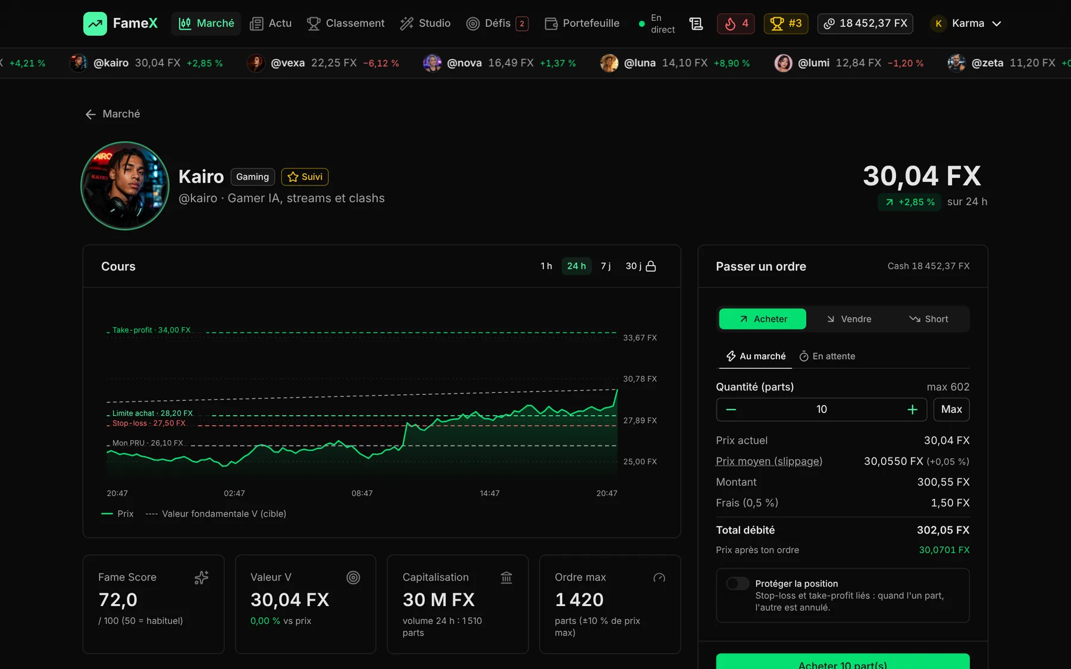Screen dimensions: 1071x669
Task: Select the Short order type
Action: click(x=928, y=319)
